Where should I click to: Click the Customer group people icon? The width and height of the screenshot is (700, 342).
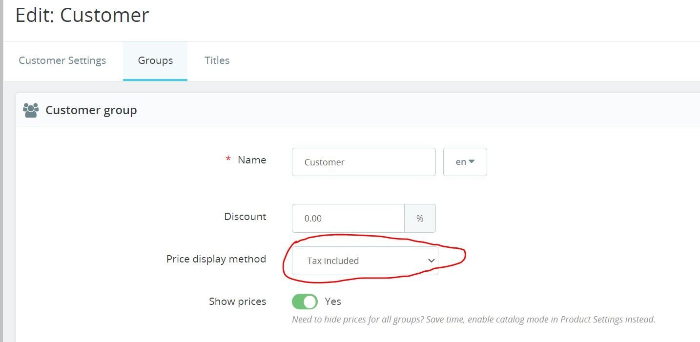(31, 110)
